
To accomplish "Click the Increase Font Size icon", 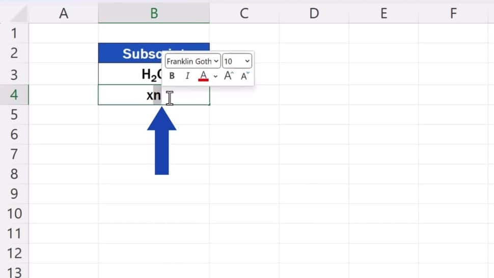I will [229, 76].
